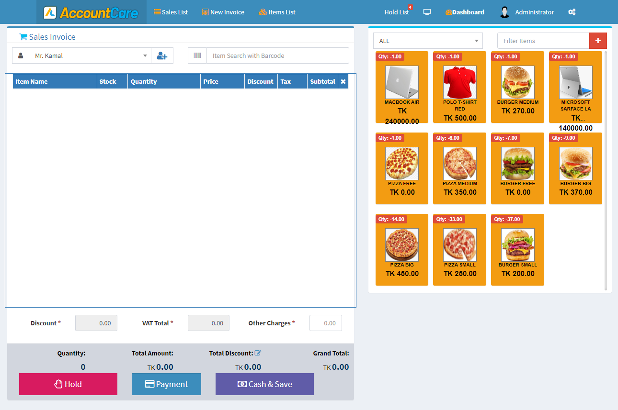Image resolution: width=618 pixels, height=410 pixels.
Task: Click the edit icon beside Total Discount
Action: [x=258, y=353]
